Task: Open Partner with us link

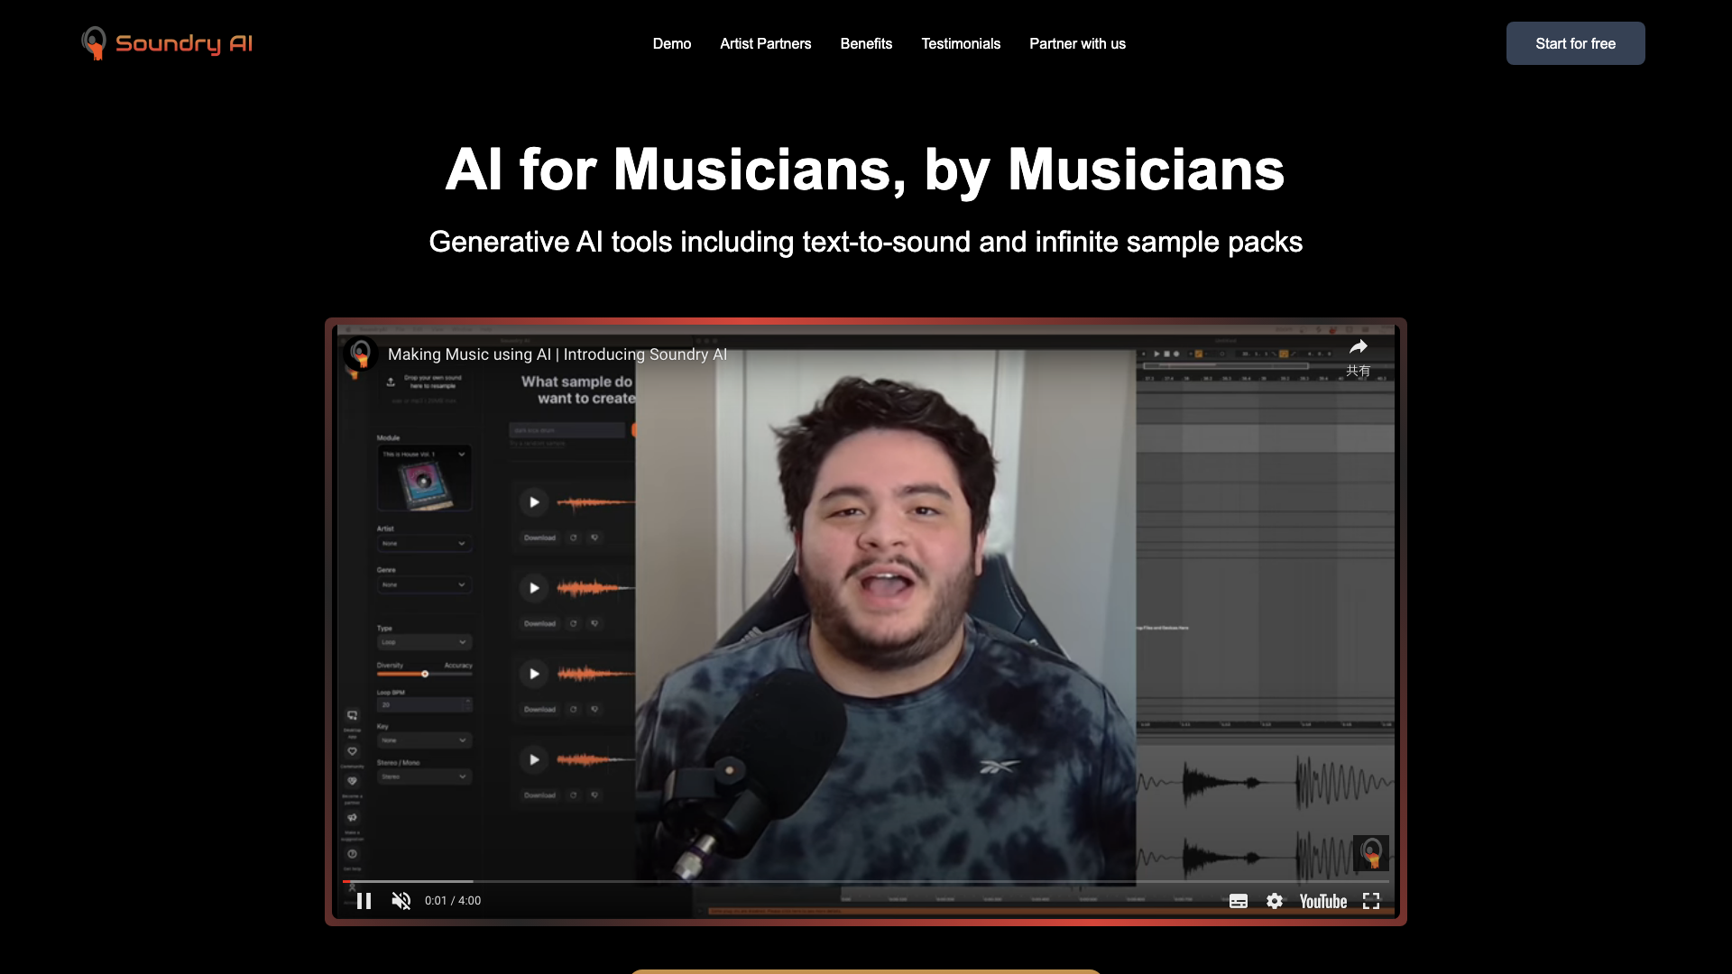Action: [1077, 43]
